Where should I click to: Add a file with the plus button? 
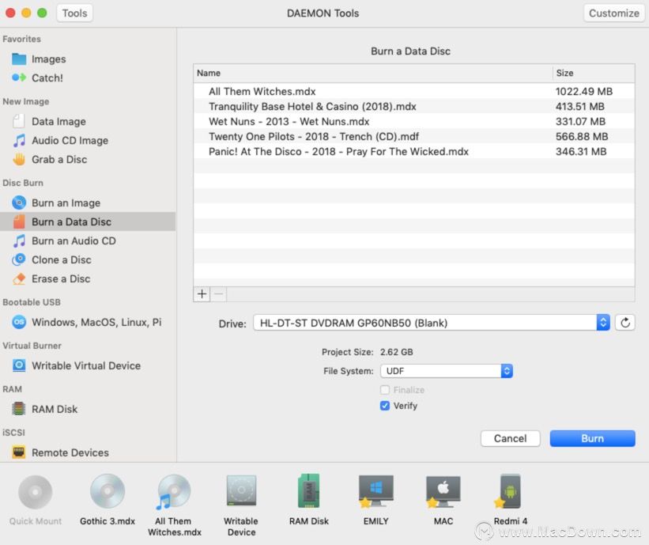tap(202, 294)
